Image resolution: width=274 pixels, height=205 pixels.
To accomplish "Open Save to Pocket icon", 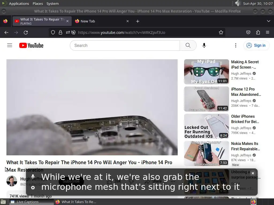I will 248,32.
